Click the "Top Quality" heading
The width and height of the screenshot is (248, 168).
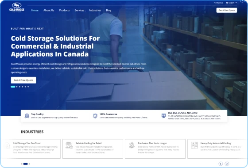tap(37, 114)
